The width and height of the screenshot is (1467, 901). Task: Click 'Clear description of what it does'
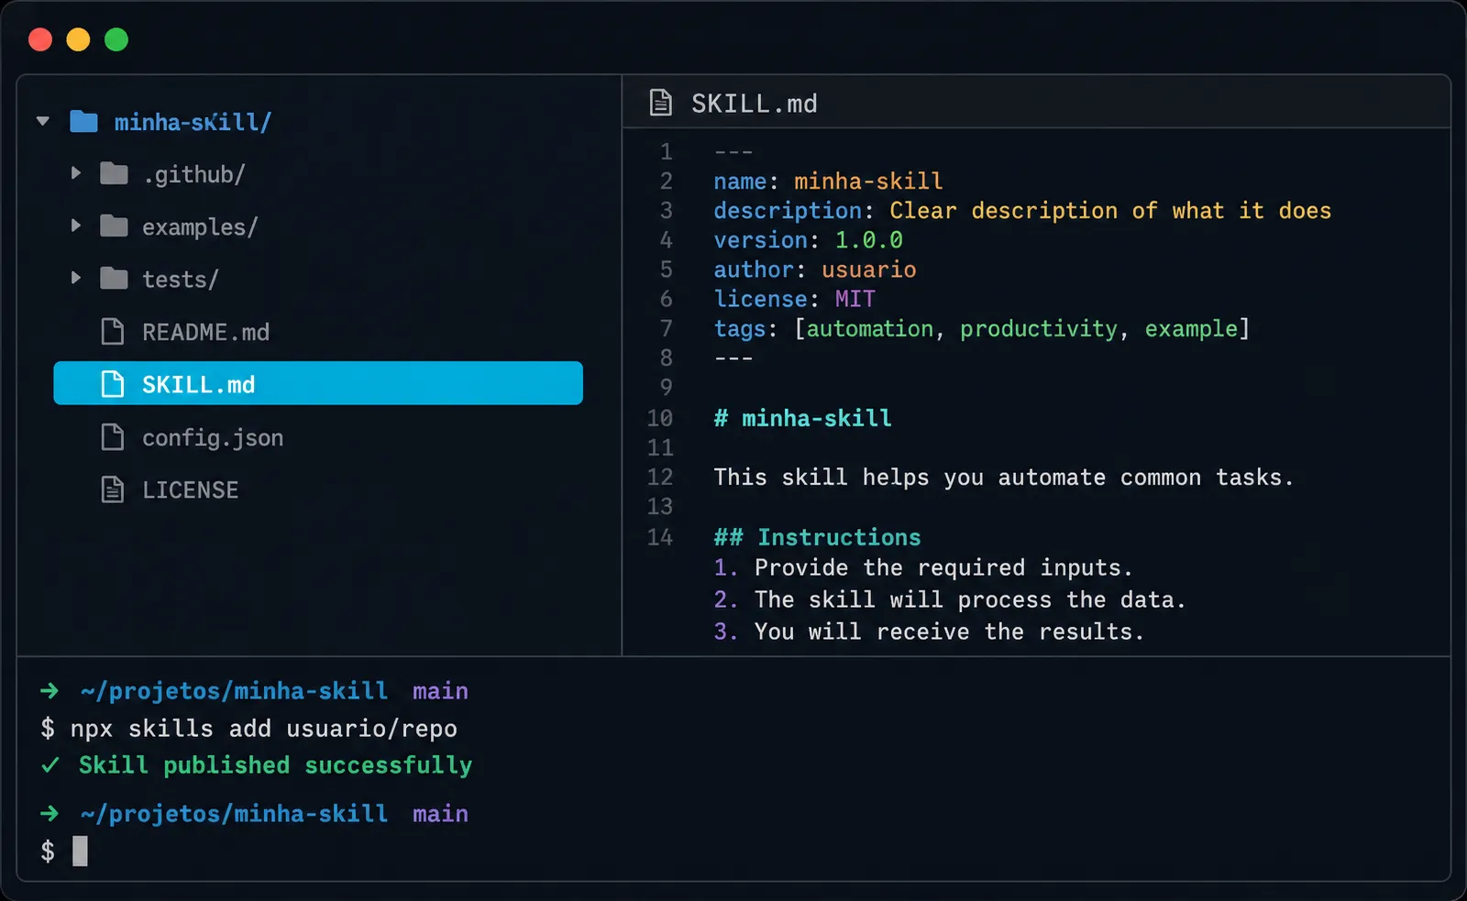click(x=1110, y=211)
